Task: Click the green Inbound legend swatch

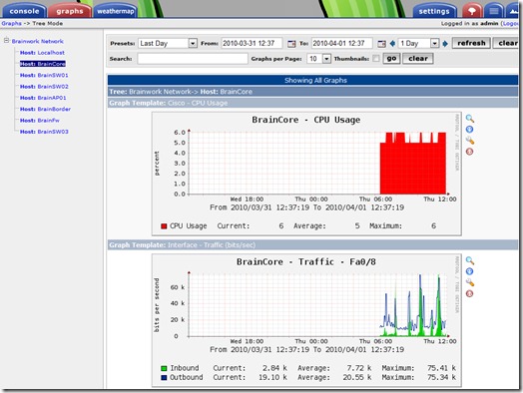Action: 164,368
